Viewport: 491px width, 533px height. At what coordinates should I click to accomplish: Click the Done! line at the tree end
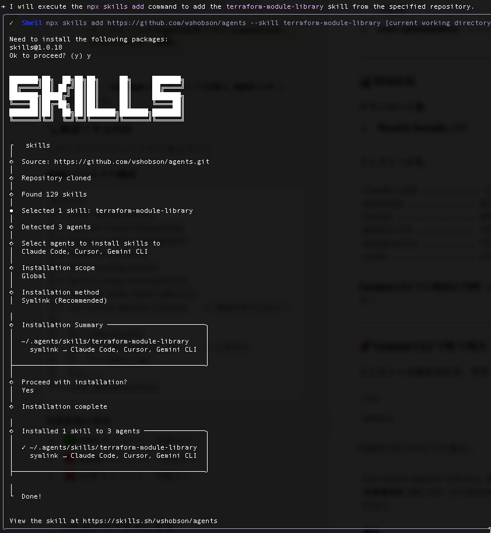point(31,496)
